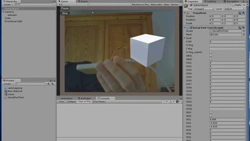Open Gizmos dropdown in Game view
Viewport: 250px width, 141px height.
coord(176,5)
